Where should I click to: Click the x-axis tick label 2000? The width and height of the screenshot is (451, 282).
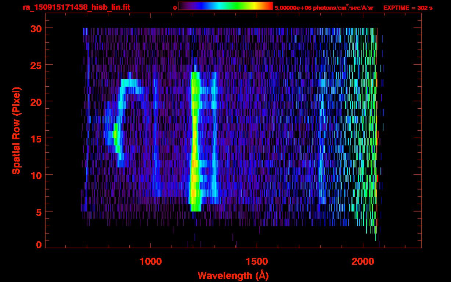[362, 261]
